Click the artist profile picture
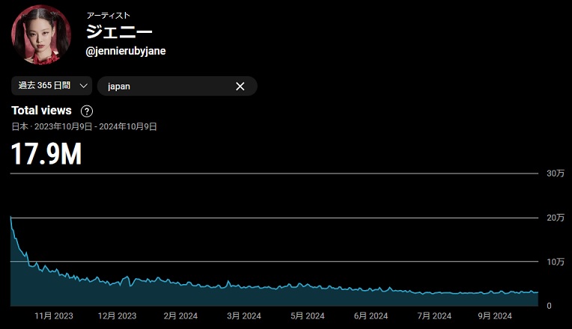This screenshot has height=329, width=572. point(41,34)
